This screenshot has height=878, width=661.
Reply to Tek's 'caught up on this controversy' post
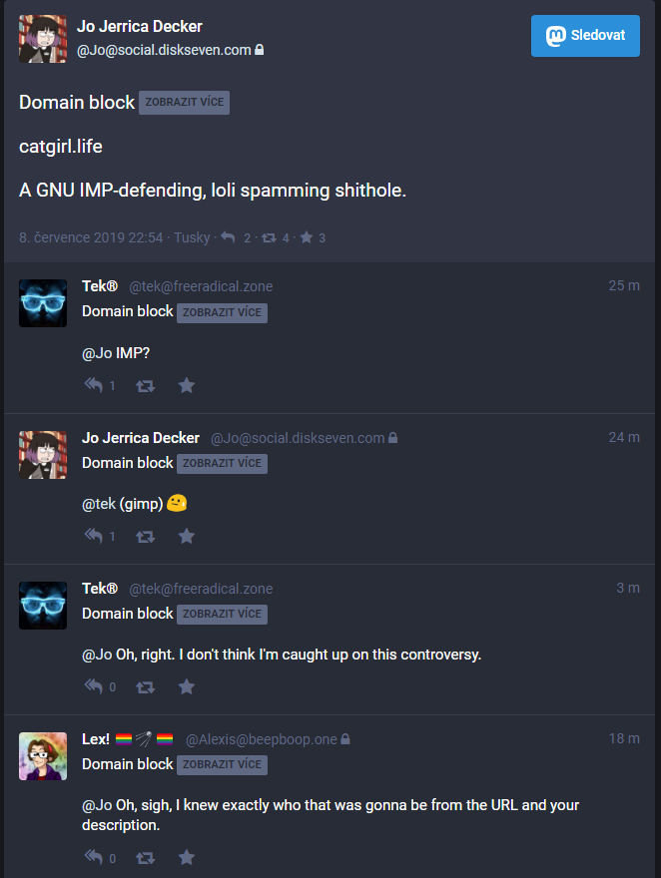coord(94,686)
